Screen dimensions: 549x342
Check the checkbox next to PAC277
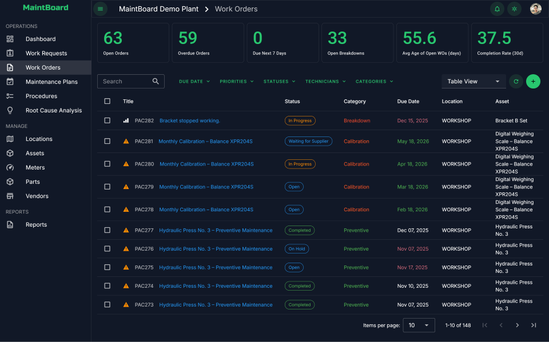coord(107,230)
